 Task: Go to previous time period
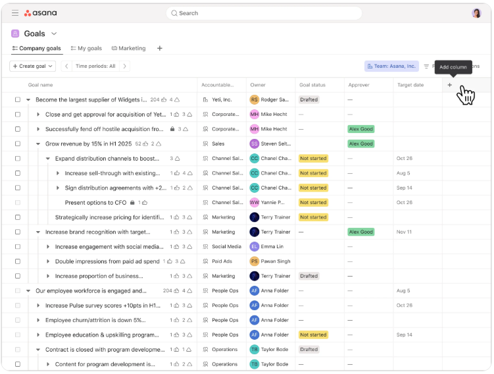(66, 67)
